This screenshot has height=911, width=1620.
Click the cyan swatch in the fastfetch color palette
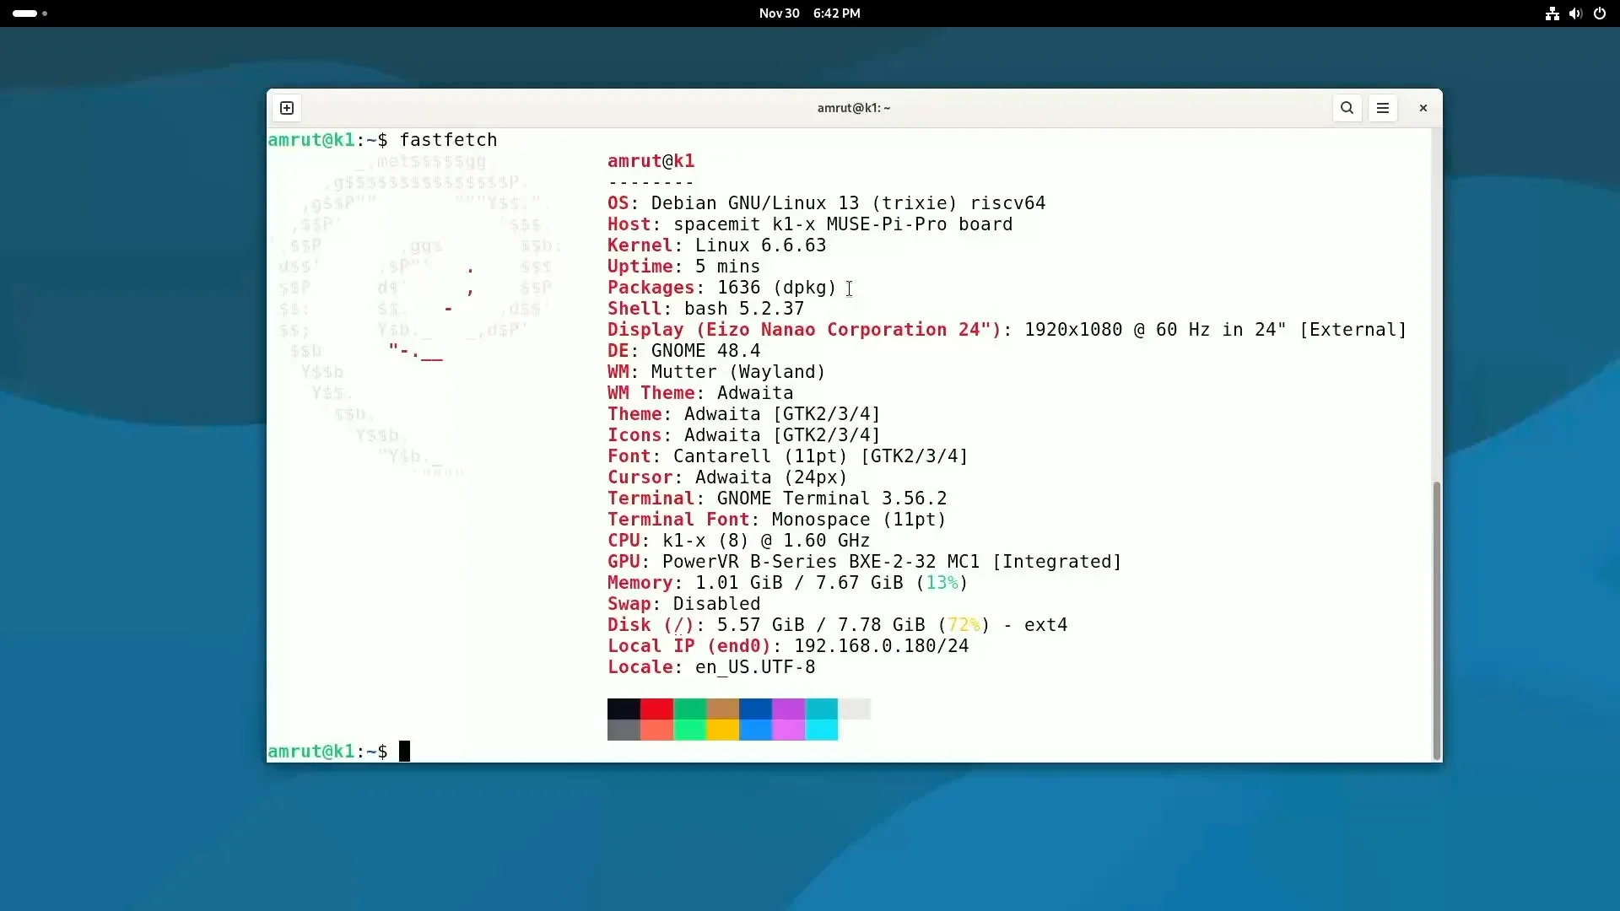pyautogui.click(x=821, y=709)
